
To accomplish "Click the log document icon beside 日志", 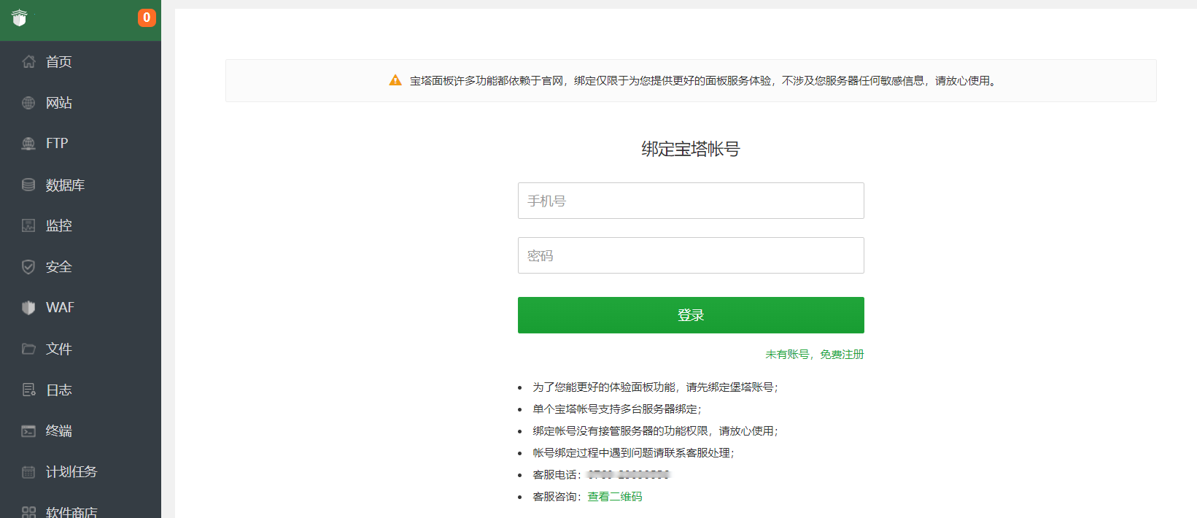I will coord(28,390).
